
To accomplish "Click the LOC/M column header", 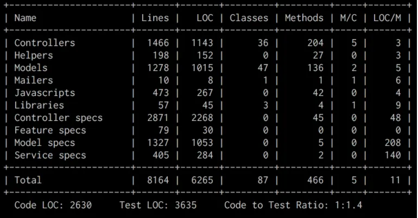I will (x=387, y=18).
